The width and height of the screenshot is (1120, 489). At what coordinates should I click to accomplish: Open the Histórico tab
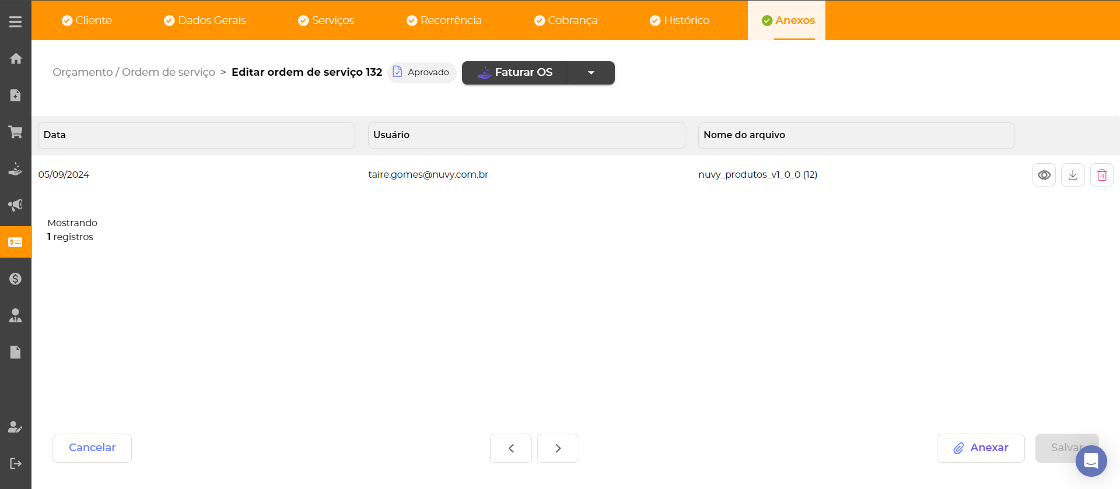[x=680, y=20]
